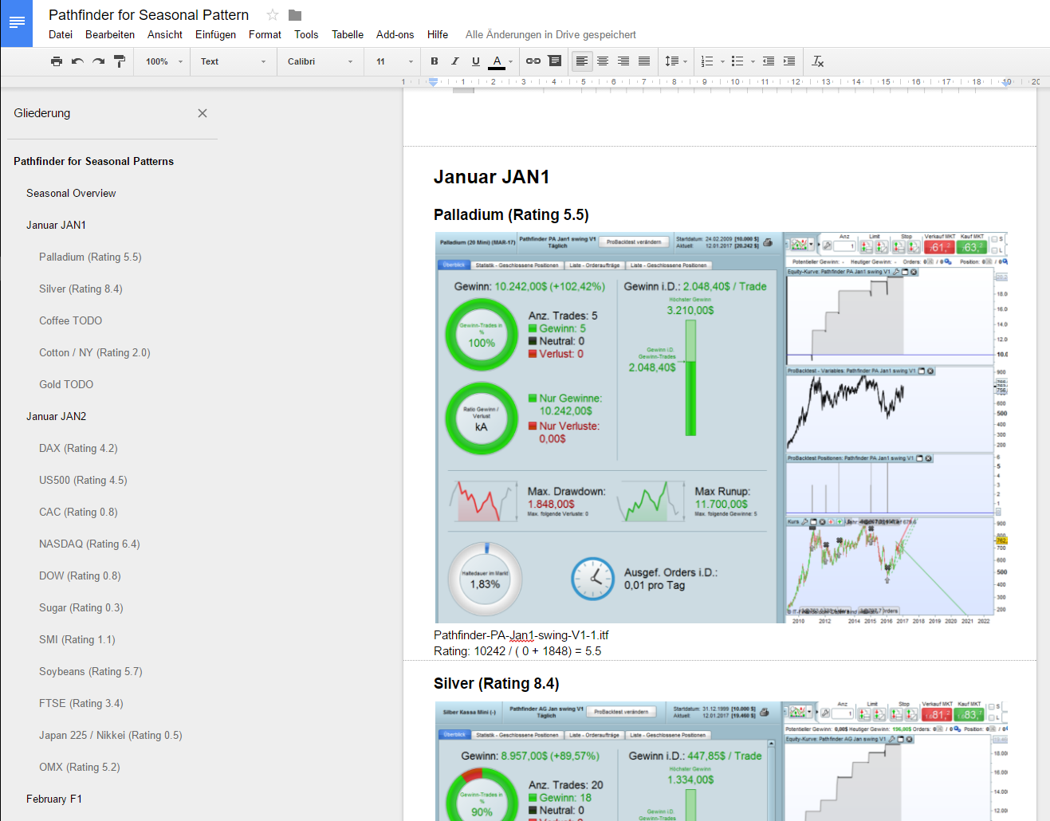
Task: Jump to US500 (Rating 4.5) outline entry
Action: tap(83, 480)
